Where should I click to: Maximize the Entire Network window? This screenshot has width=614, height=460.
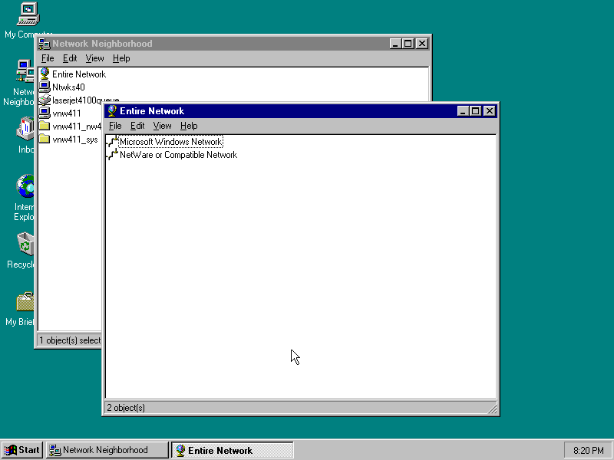click(475, 111)
